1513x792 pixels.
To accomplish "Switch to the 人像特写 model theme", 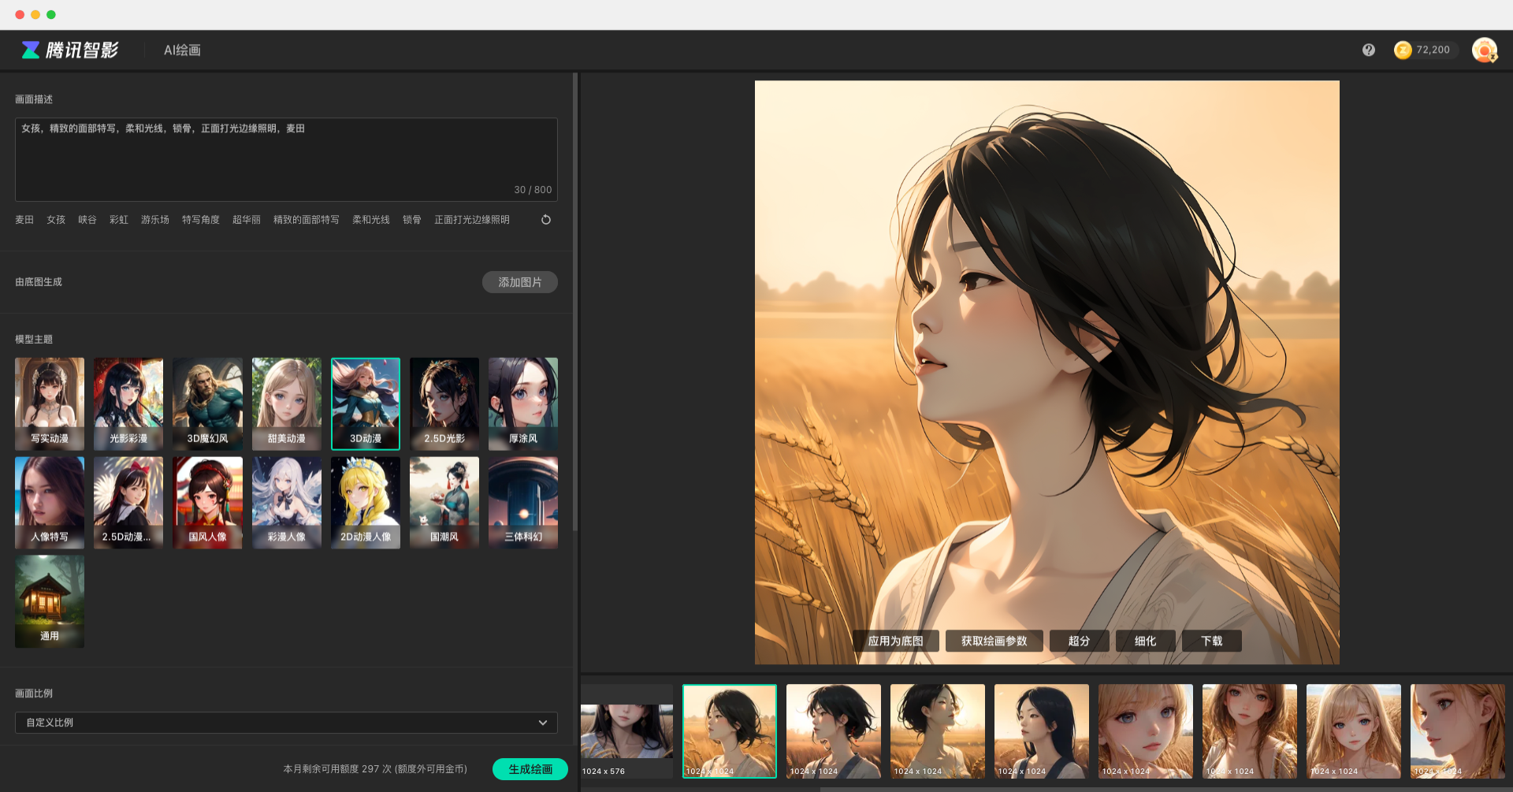I will point(50,502).
